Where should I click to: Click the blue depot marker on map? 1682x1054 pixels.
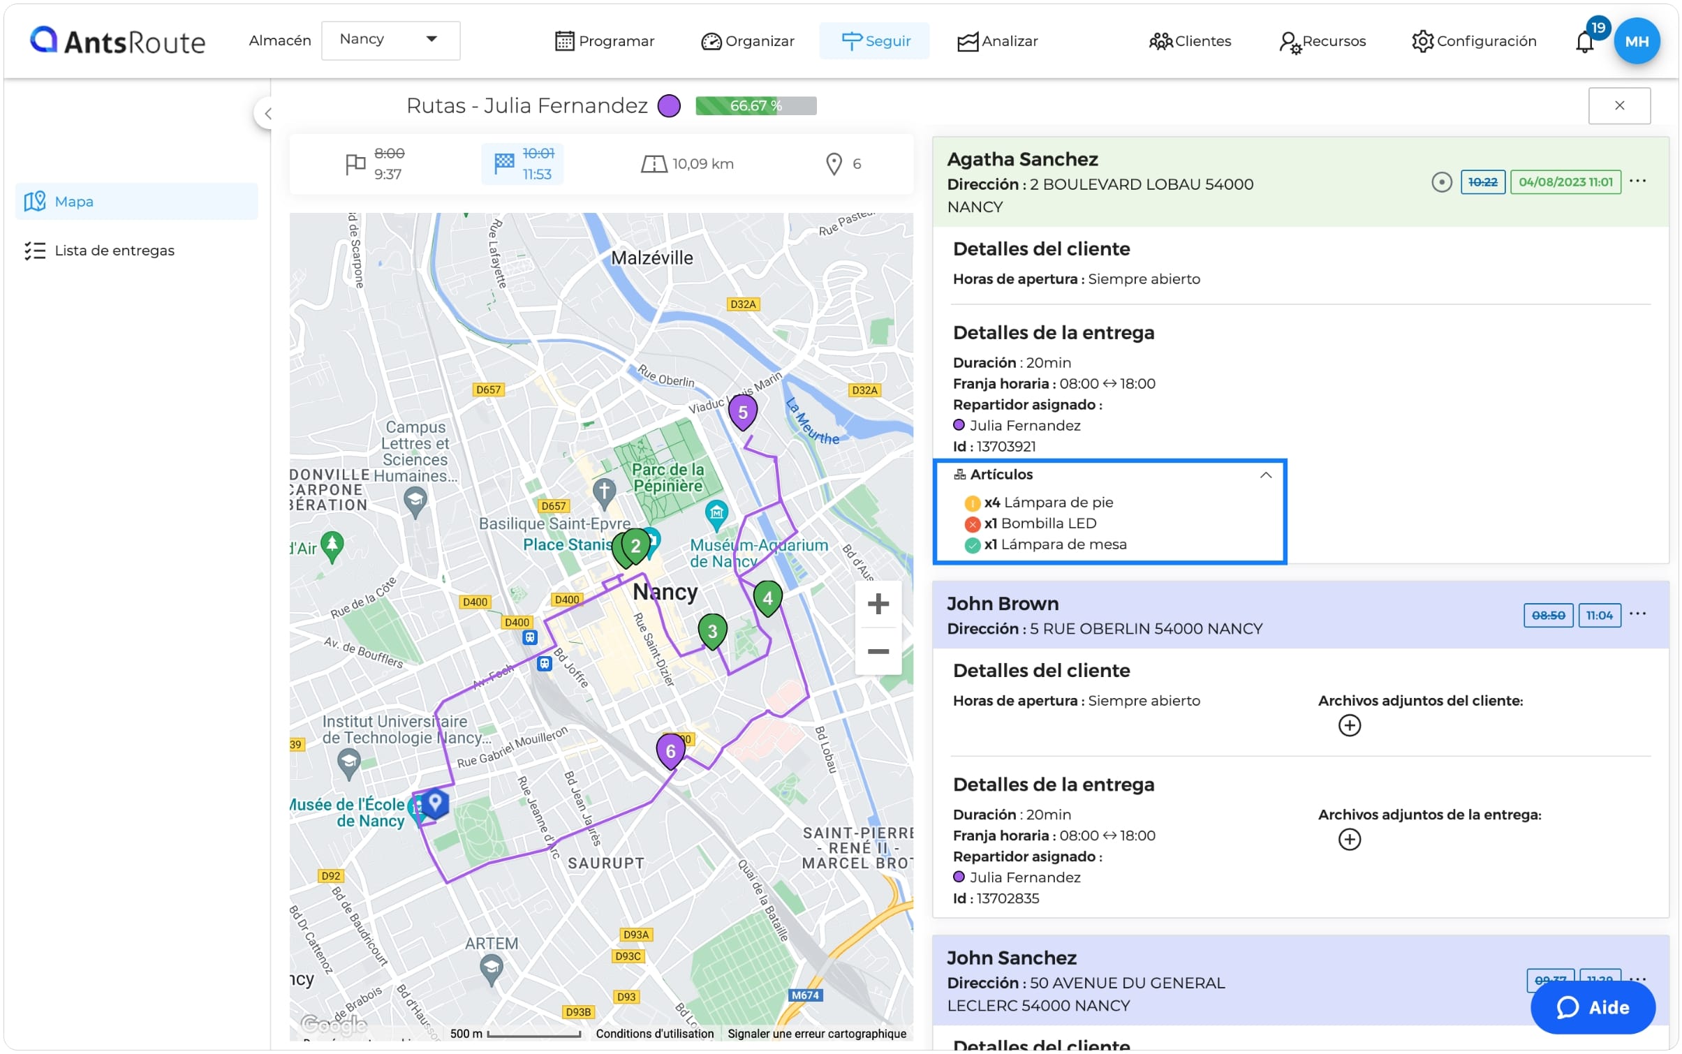pos(434,802)
